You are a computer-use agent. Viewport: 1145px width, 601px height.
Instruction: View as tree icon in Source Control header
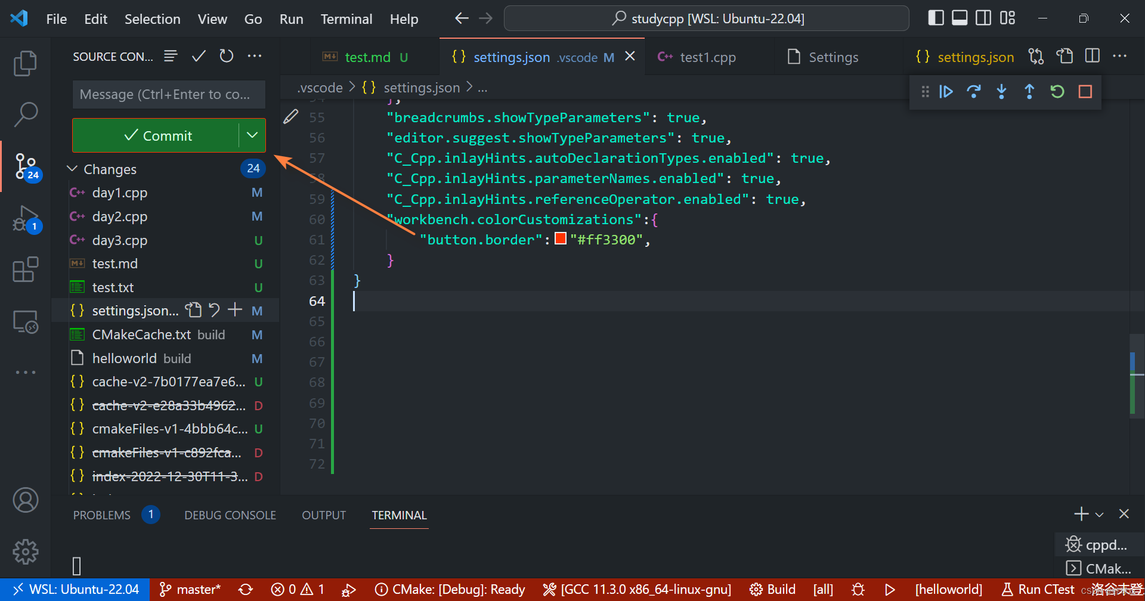tap(171, 56)
